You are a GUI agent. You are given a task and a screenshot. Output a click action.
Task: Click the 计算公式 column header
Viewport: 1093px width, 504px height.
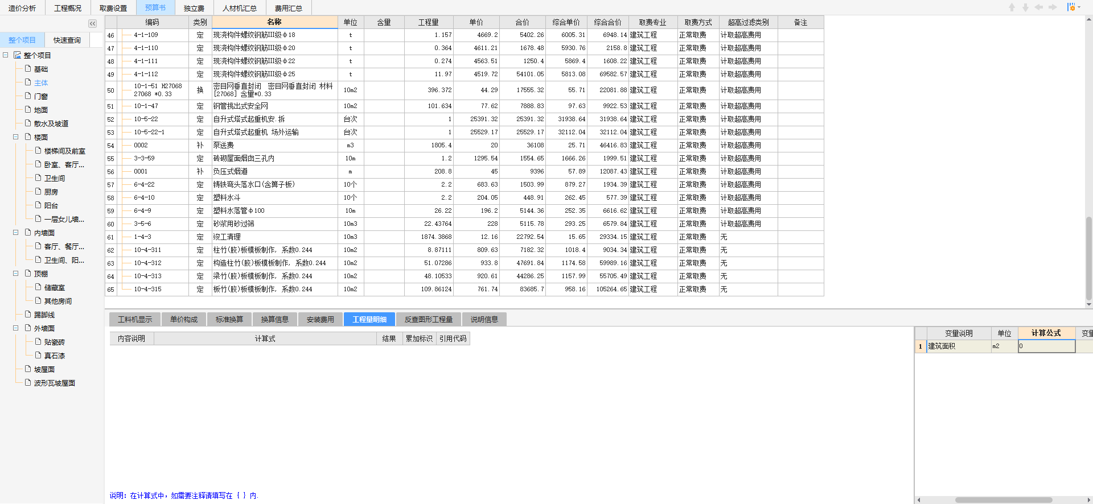tap(1046, 333)
